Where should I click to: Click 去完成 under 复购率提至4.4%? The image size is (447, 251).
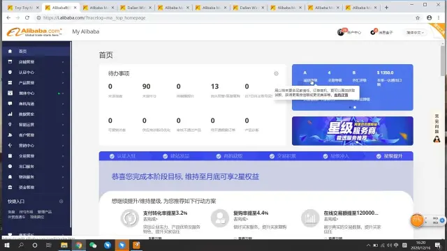240,219
